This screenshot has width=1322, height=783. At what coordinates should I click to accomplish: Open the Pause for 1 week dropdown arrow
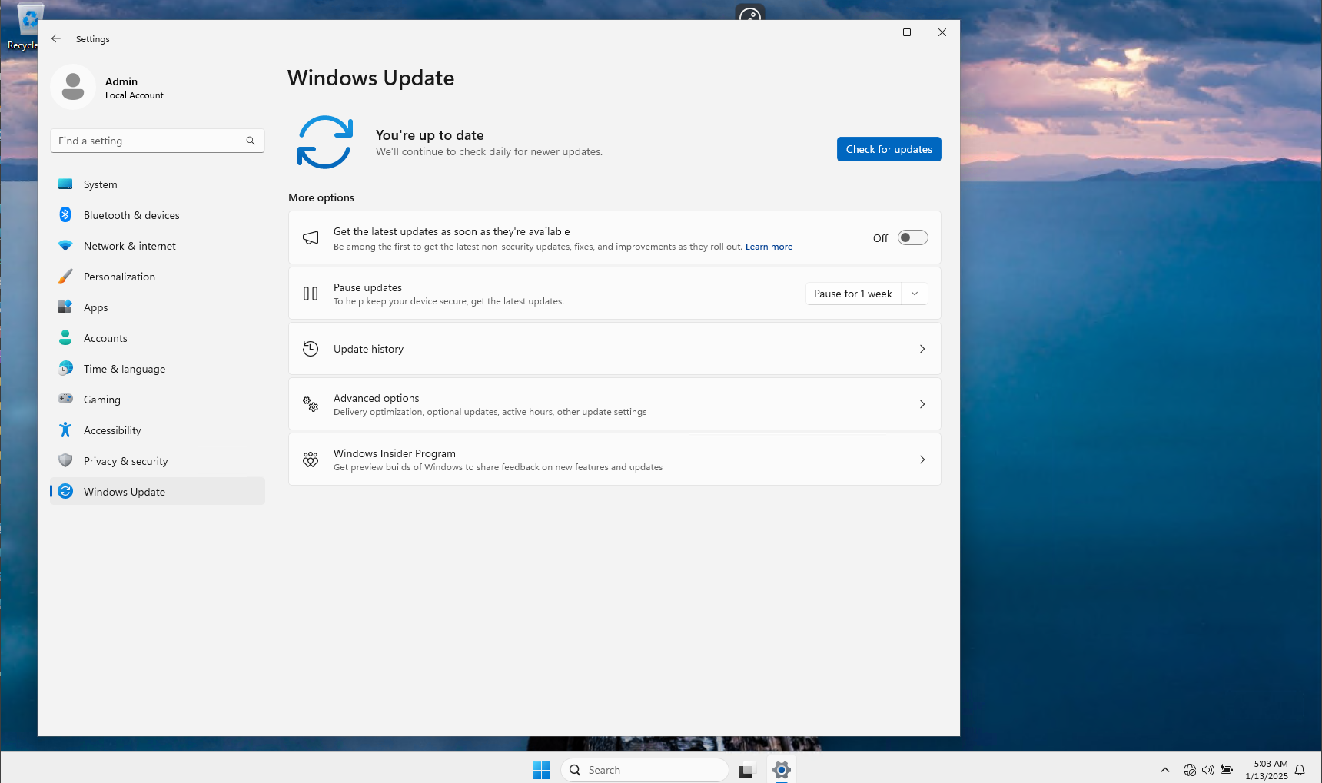click(915, 294)
